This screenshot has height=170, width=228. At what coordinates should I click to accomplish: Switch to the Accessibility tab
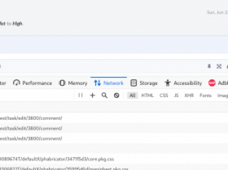(183, 83)
